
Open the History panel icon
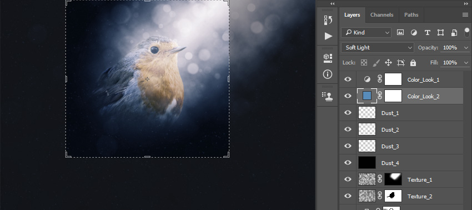328,20
